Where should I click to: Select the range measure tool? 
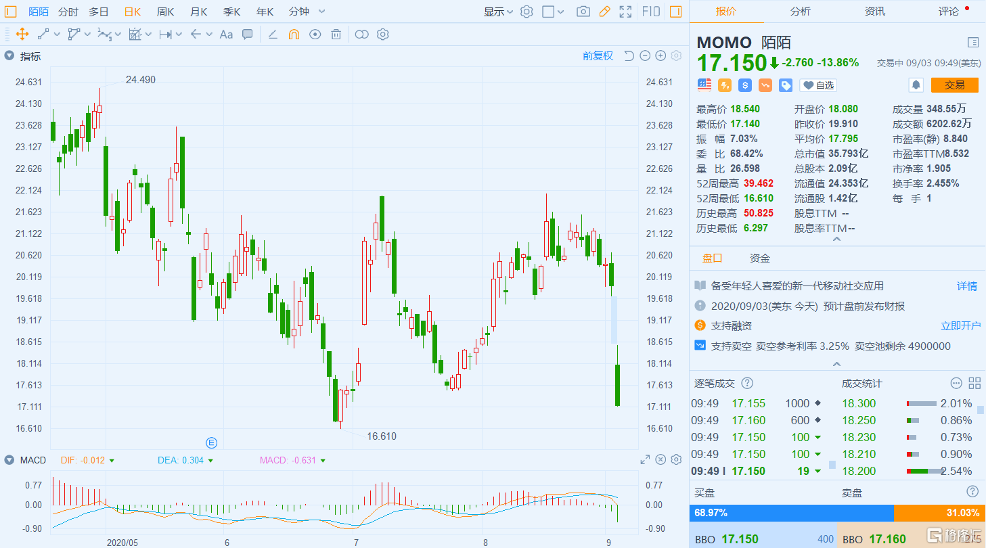tap(165, 34)
